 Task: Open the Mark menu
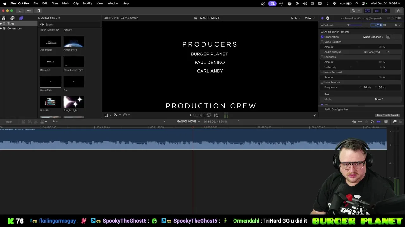[x=65, y=3]
